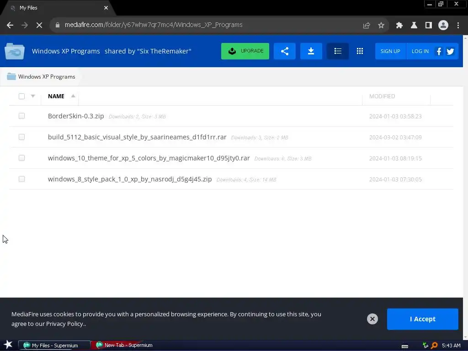
Task: Click the address bar URL
Action: tap(154, 25)
